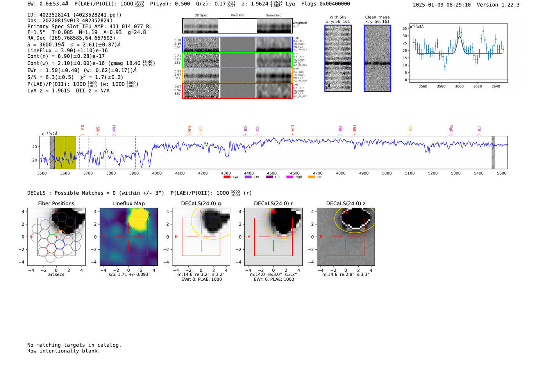Click the 2D Spec column header

click(x=201, y=15)
